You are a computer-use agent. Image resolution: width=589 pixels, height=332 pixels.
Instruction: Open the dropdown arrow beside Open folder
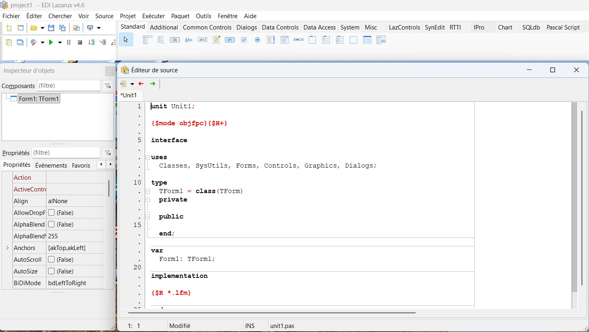(x=42, y=28)
